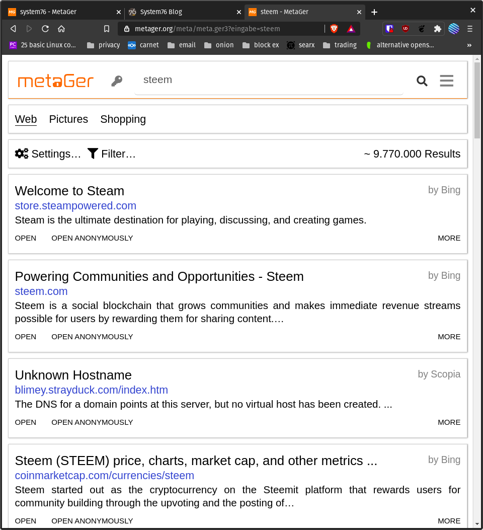Image resolution: width=483 pixels, height=530 pixels.
Task: Open the privacy bookmarks folder
Action: pos(103,45)
